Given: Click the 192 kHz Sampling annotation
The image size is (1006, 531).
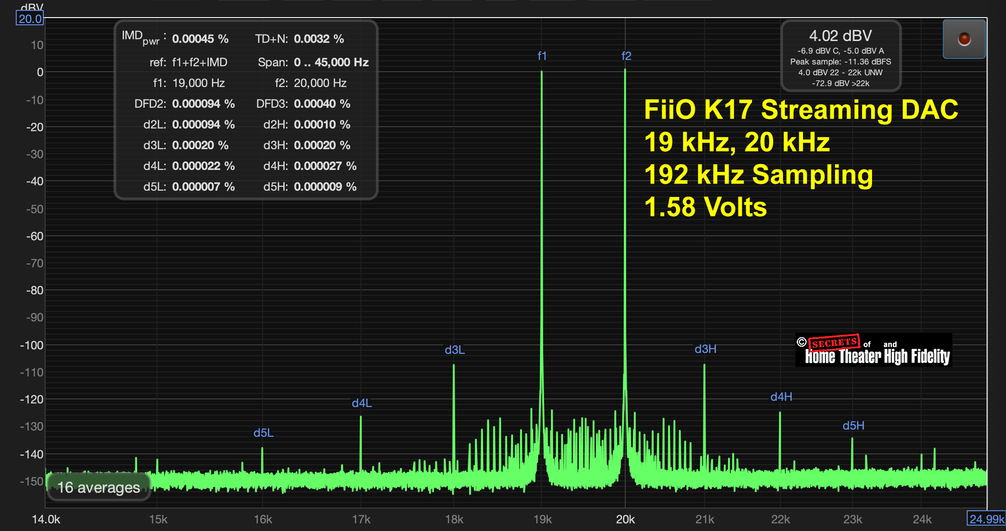Looking at the screenshot, I should [x=758, y=174].
